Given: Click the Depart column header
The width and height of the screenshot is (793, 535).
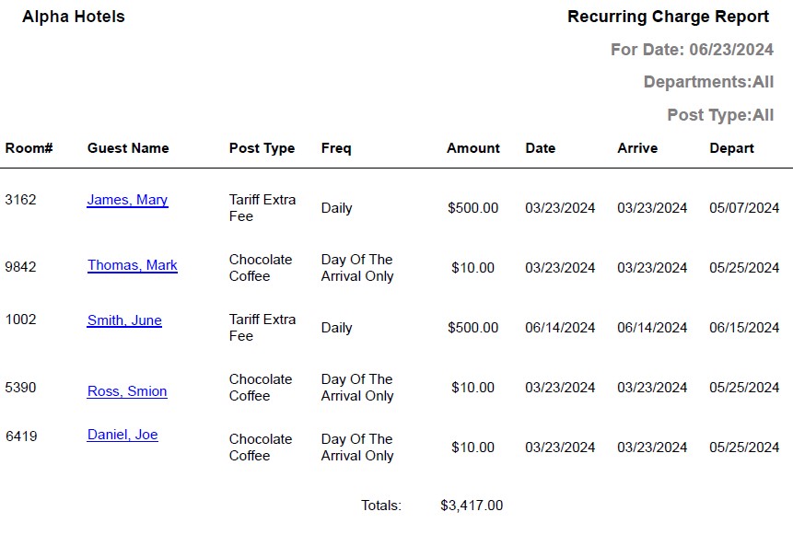Looking at the screenshot, I should (x=730, y=148).
